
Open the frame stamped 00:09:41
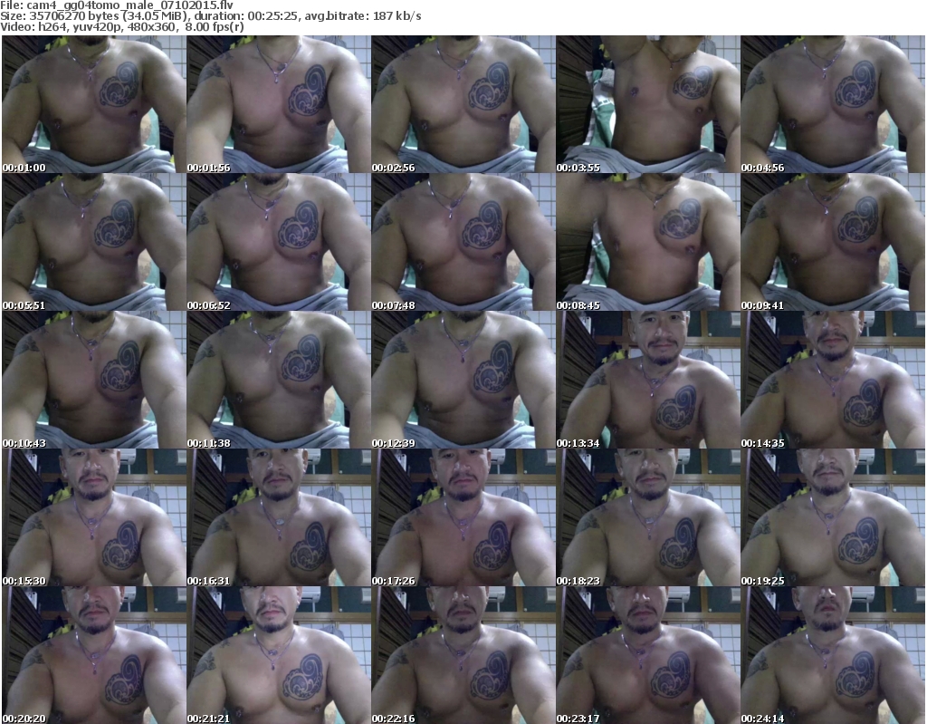point(833,242)
